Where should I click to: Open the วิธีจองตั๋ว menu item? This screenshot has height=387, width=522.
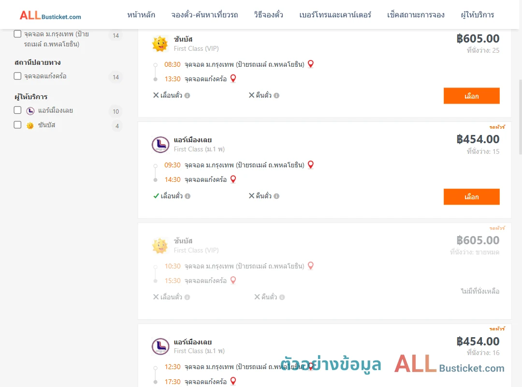[x=268, y=15]
